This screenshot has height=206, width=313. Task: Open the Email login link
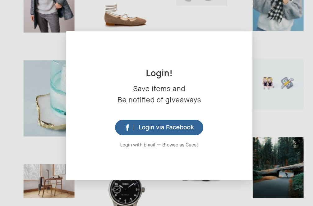(149, 145)
